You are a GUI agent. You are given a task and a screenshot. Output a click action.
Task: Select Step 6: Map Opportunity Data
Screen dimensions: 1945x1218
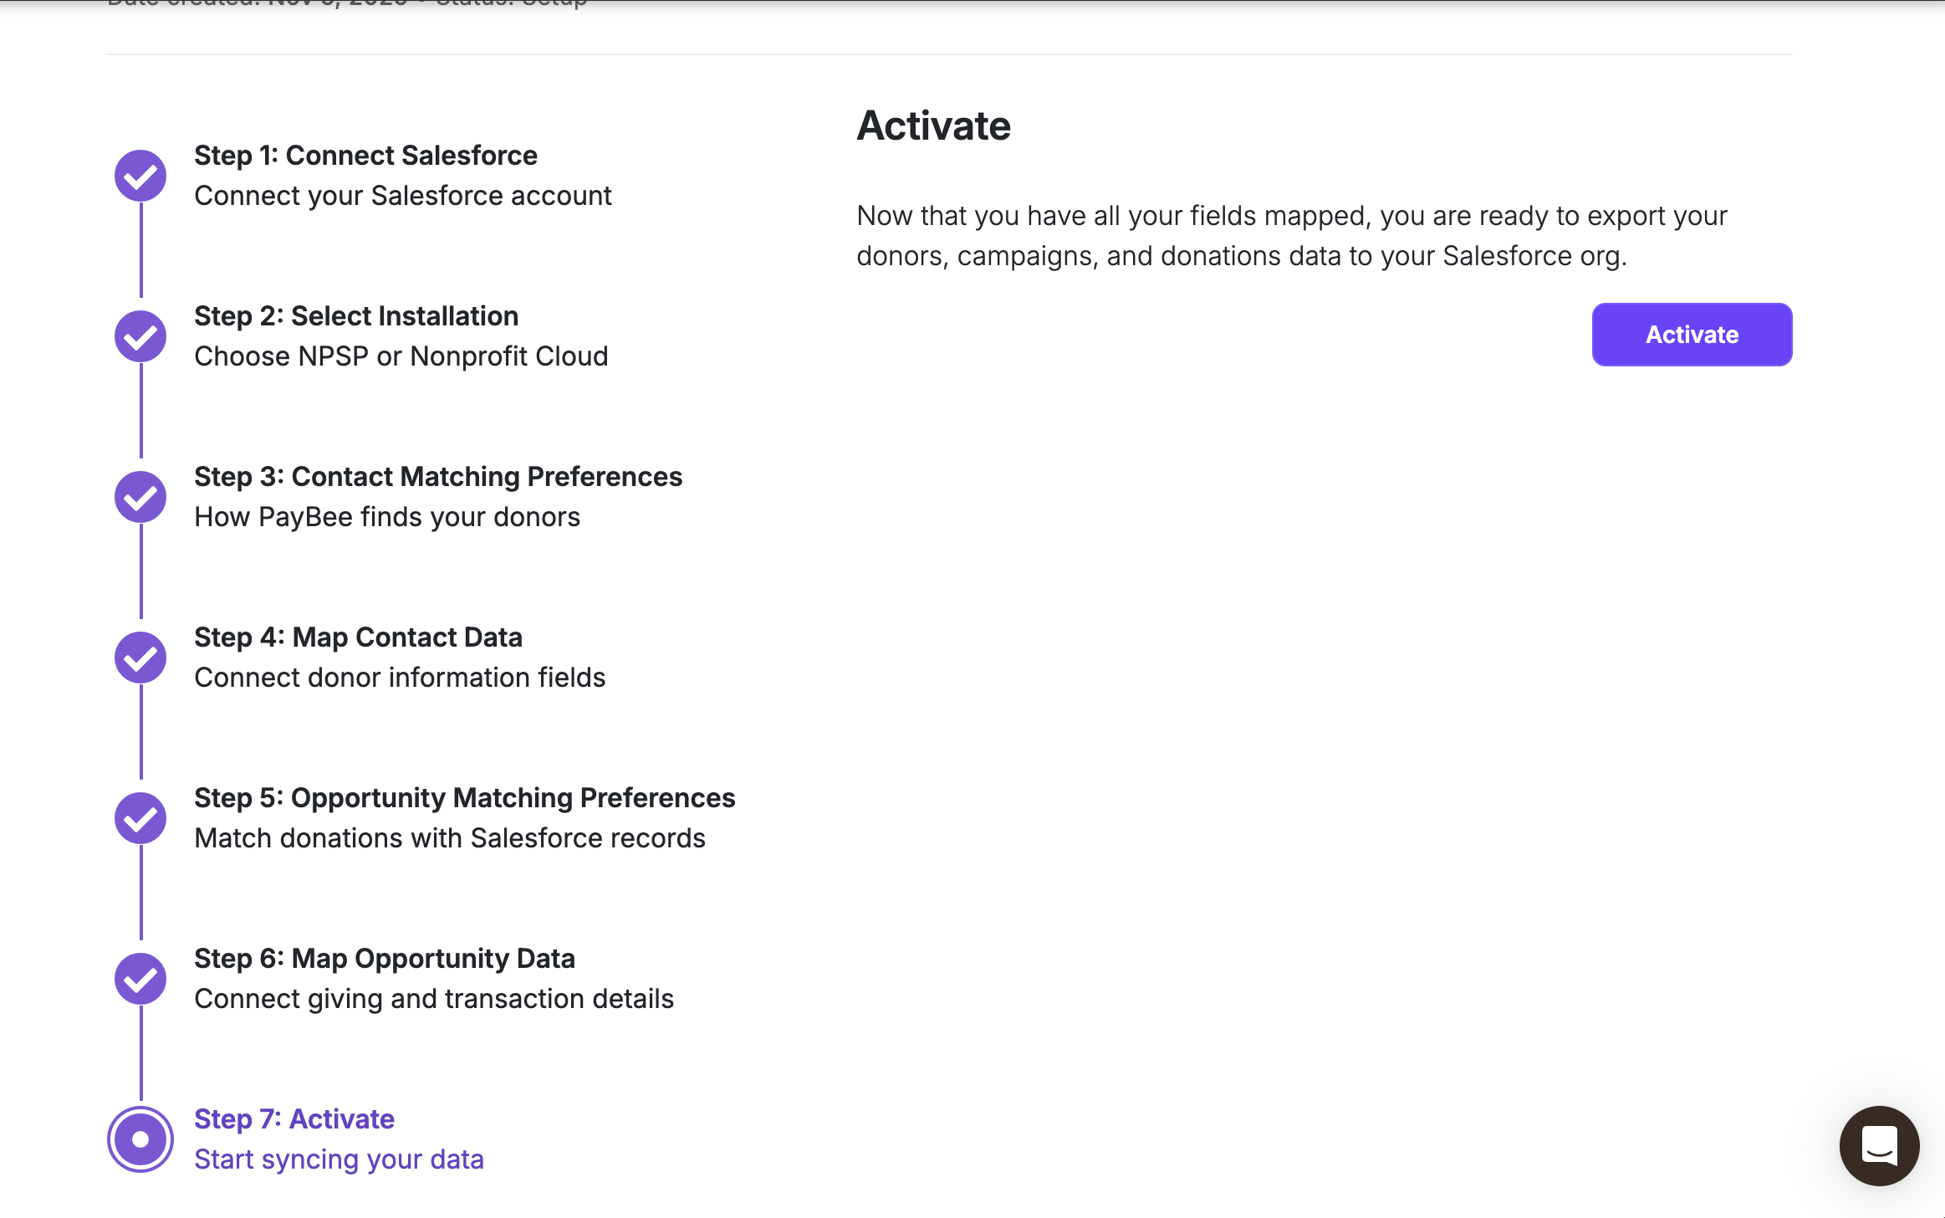pyautogui.click(x=385, y=959)
